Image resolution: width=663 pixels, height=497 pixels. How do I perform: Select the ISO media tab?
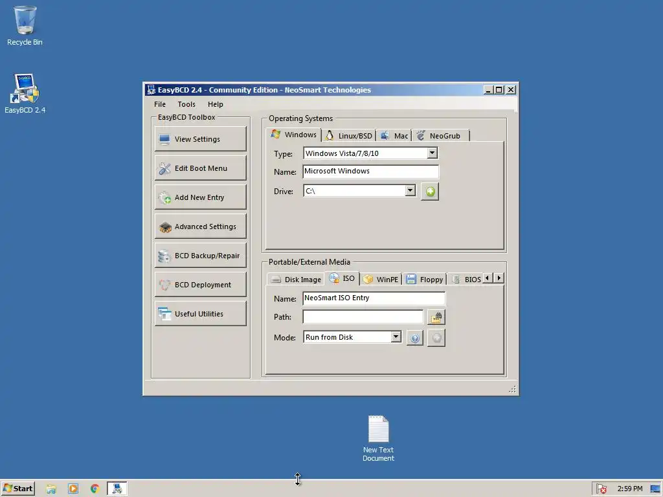[x=342, y=278]
